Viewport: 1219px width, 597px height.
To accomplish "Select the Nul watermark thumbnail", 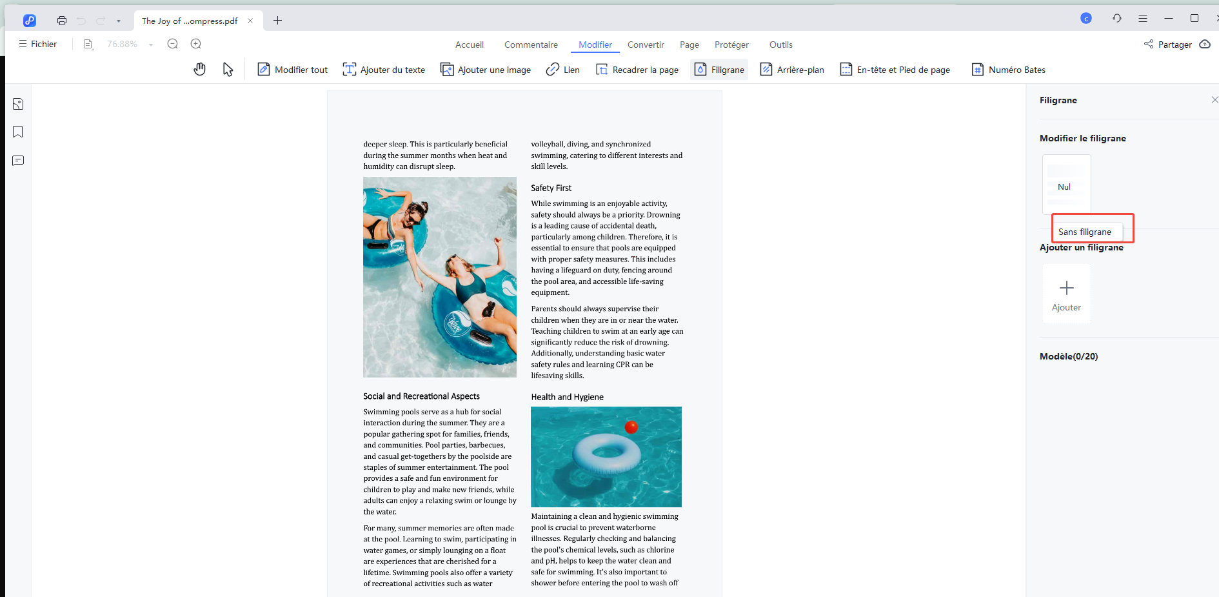I will (1066, 184).
